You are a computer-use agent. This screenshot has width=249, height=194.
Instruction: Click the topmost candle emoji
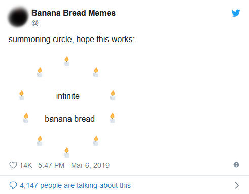point(66,61)
